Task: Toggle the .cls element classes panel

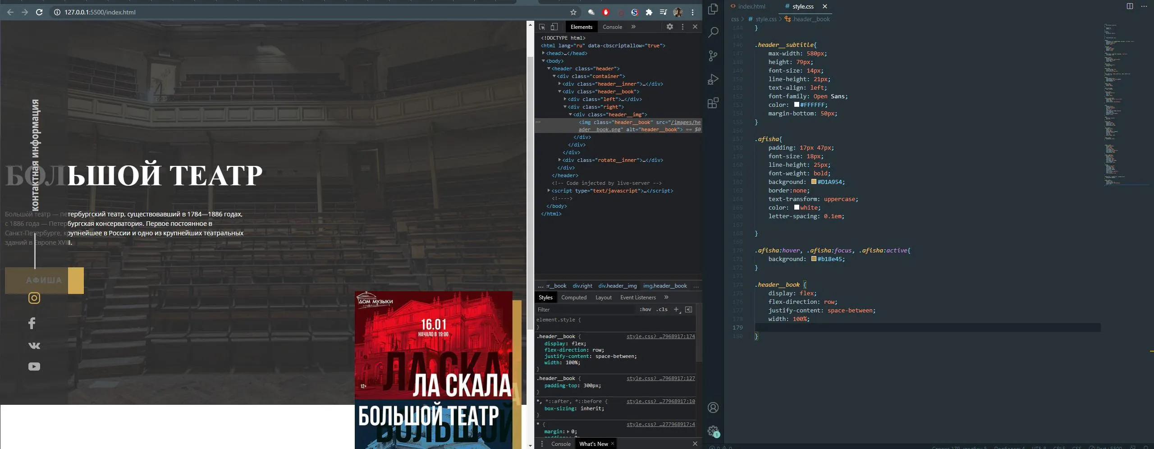Action: pos(662,309)
